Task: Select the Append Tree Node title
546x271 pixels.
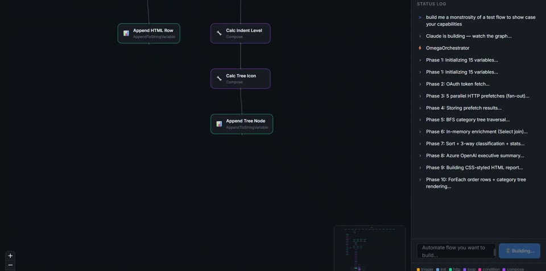Action: pyautogui.click(x=246, y=121)
